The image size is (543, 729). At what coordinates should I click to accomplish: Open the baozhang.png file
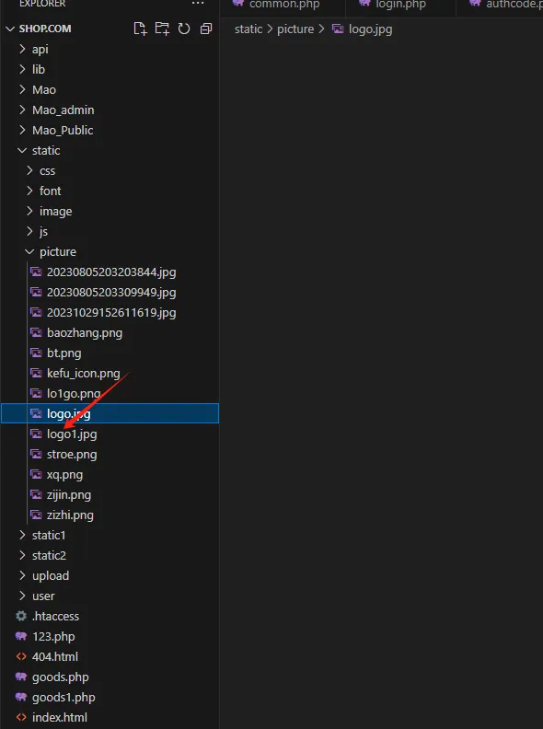coord(110,332)
